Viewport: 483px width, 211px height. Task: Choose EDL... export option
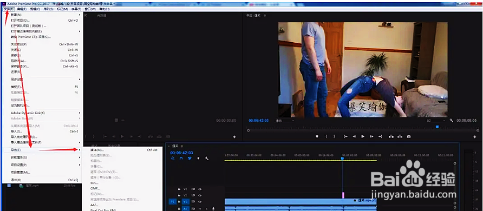[122, 183]
